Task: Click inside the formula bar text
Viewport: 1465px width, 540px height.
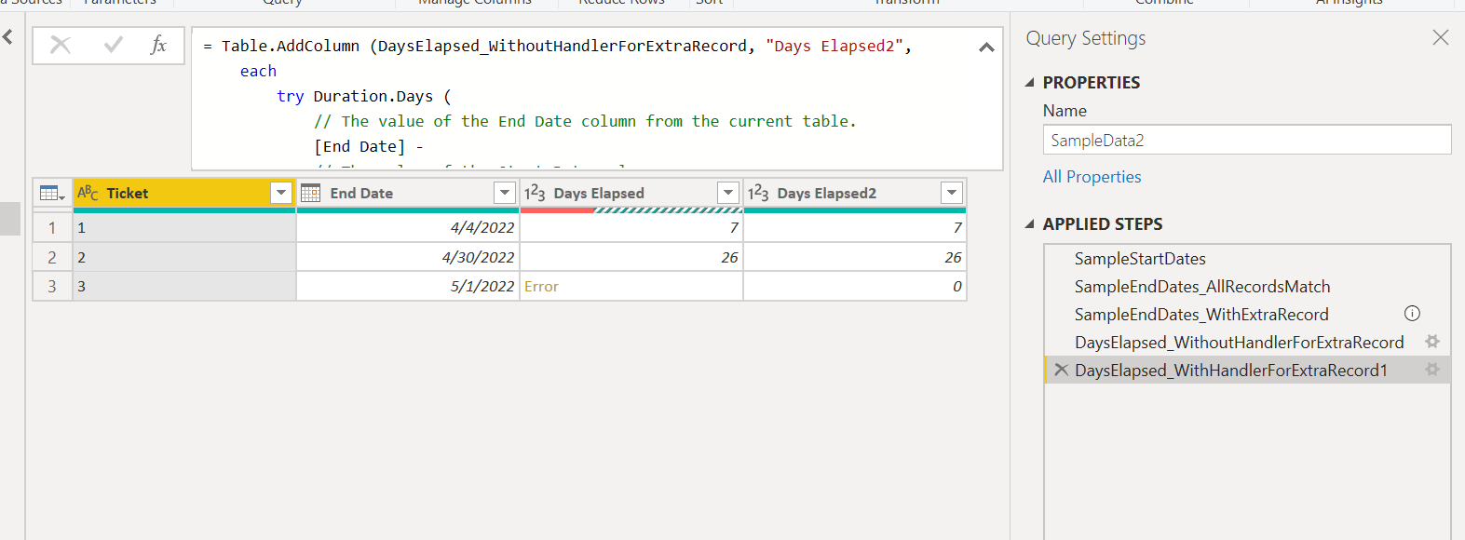Action: pos(597,98)
